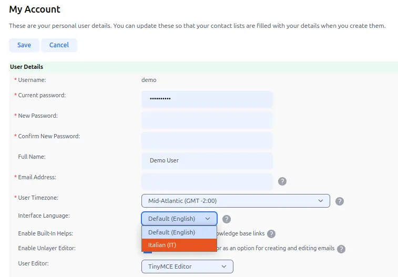
Task: Click the help icon after knowledge base links
Action: click(271, 234)
